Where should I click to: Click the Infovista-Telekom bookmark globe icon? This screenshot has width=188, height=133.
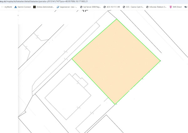[x=147, y=7]
